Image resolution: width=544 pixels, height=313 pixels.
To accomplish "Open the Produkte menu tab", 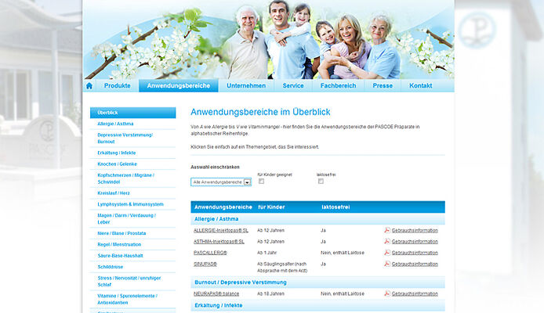I will pos(118,86).
